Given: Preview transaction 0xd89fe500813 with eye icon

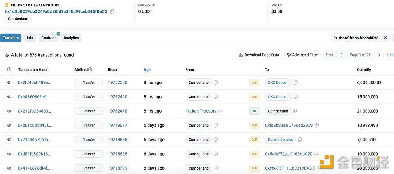Looking at the screenshot, I should pos(9,154).
